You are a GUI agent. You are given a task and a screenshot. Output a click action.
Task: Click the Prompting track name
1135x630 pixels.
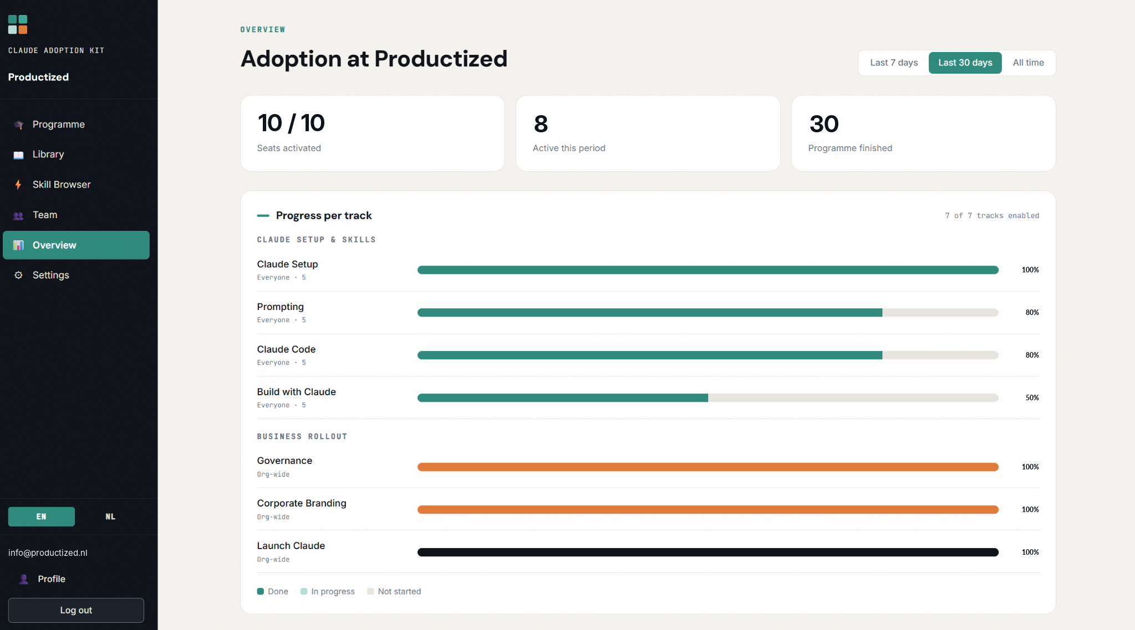280,307
